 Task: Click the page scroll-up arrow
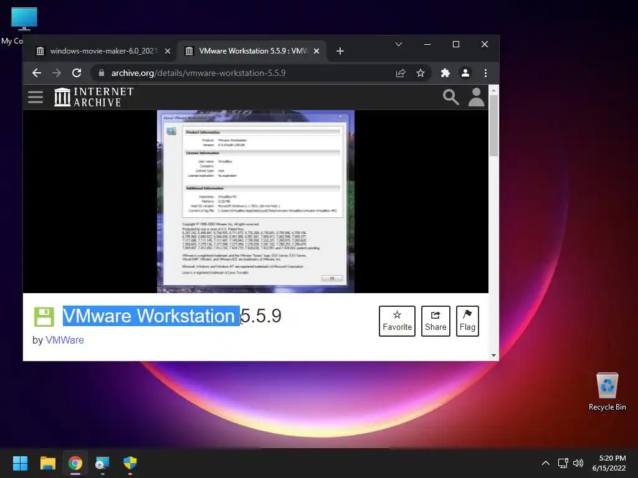coord(493,90)
